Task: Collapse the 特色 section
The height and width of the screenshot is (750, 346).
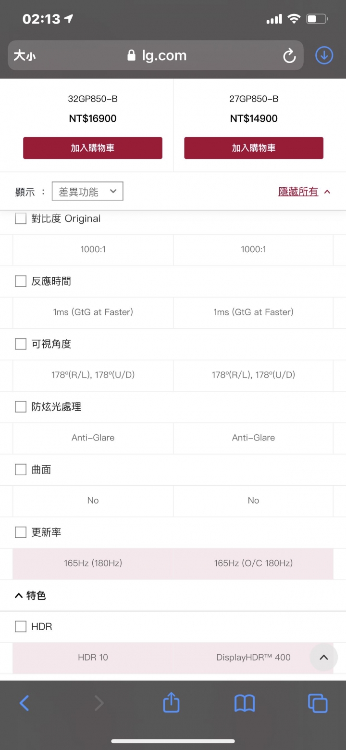Action: coord(31,595)
